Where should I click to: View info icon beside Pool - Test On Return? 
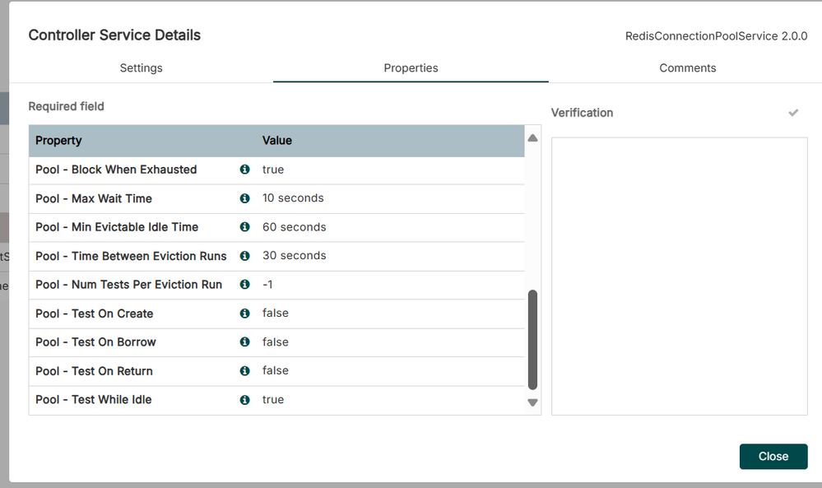tap(244, 370)
